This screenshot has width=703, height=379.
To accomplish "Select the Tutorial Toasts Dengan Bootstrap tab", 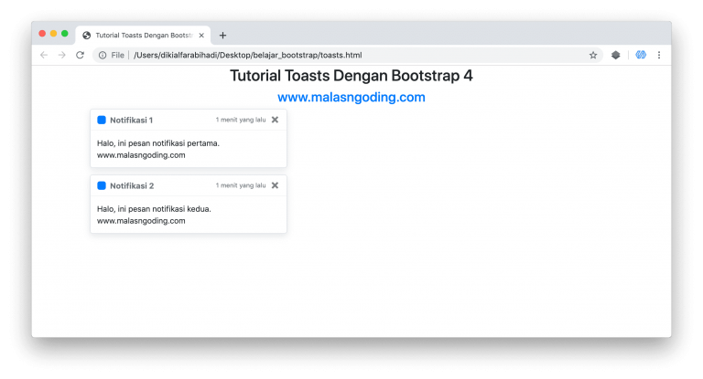I will point(143,35).
